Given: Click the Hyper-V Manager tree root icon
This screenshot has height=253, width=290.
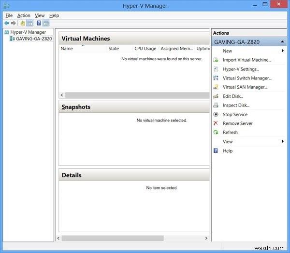Looking at the screenshot, I should click(7, 32).
